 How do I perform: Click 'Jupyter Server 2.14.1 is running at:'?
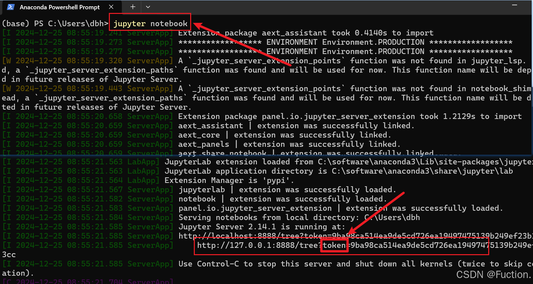click(262, 227)
